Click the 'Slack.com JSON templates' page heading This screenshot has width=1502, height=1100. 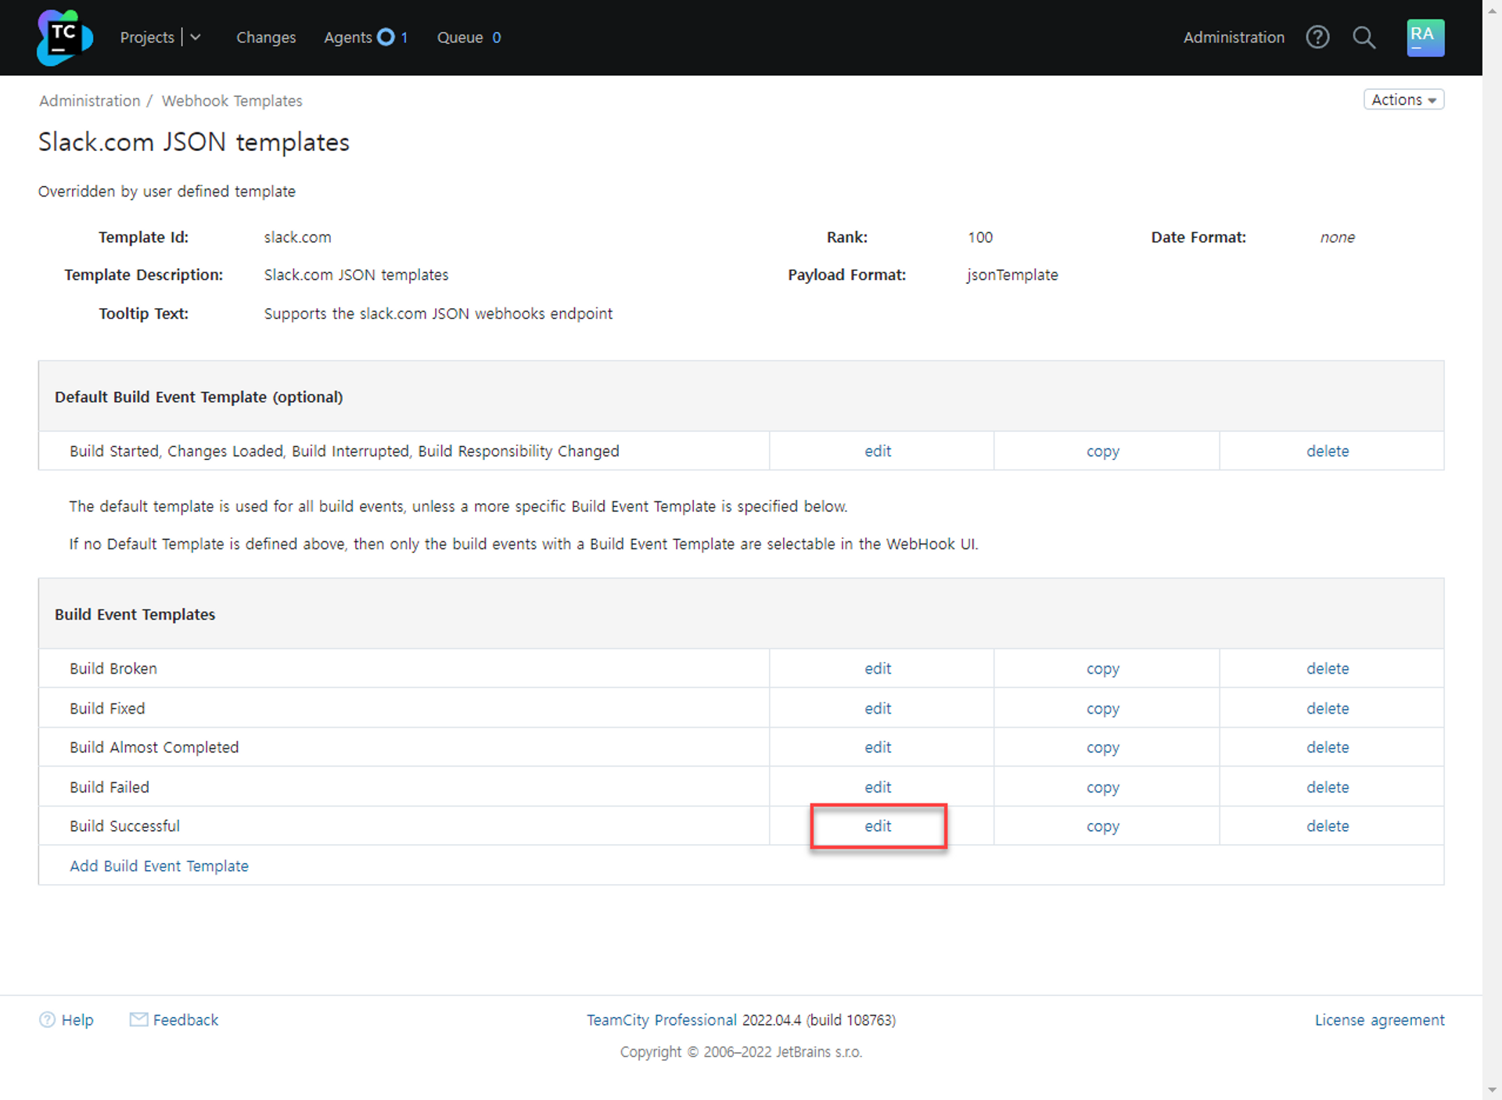coord(194,142)
